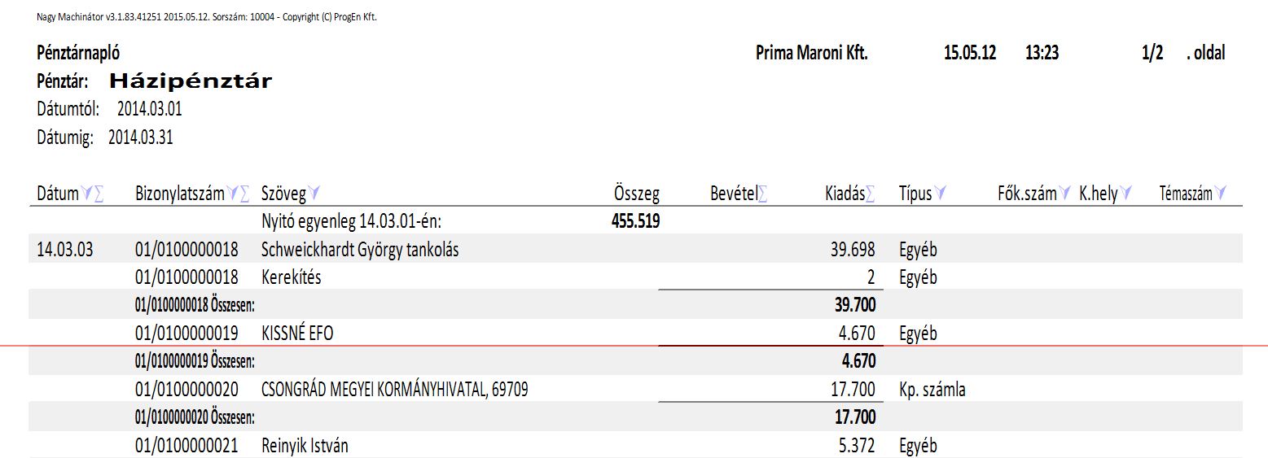Click the Témaszám filter icon
The width and height of the screenshot is (1268, 458).
1220,194
